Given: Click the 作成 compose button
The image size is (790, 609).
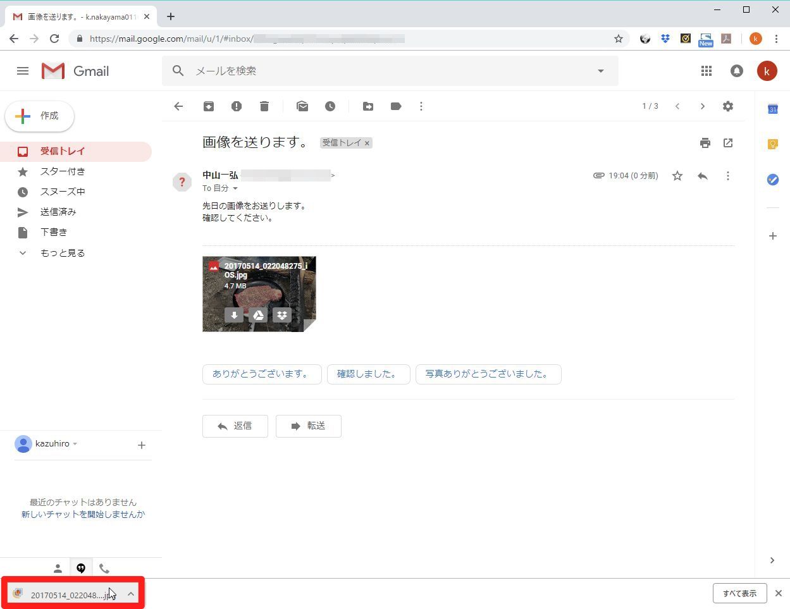Looking at the screenshot, I should [x=40, y=116].
